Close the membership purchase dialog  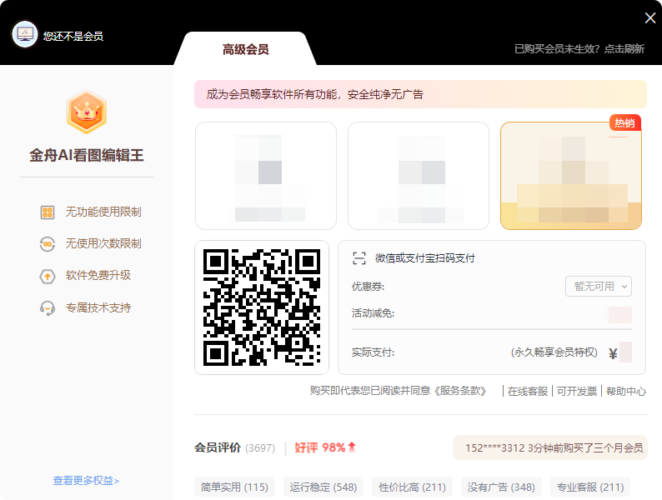point(650,17)
